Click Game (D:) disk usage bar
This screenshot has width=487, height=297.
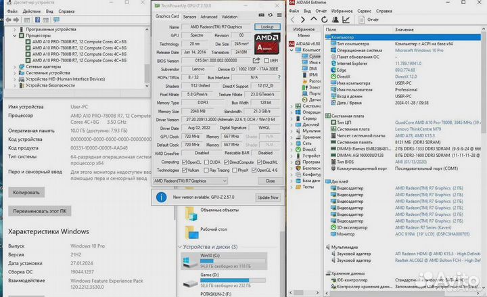point(233,280)
